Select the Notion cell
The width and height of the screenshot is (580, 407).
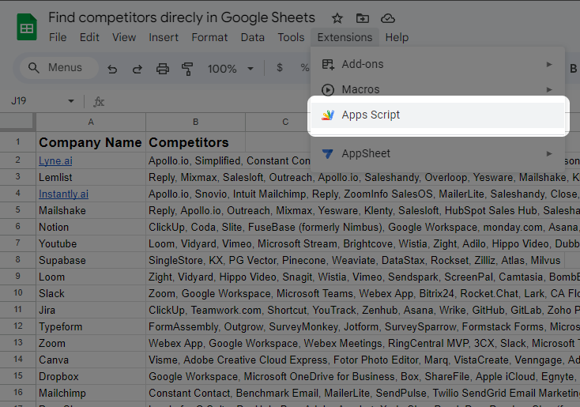(x=91, y=227)
